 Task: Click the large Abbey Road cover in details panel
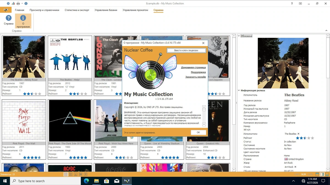(283, 63)
